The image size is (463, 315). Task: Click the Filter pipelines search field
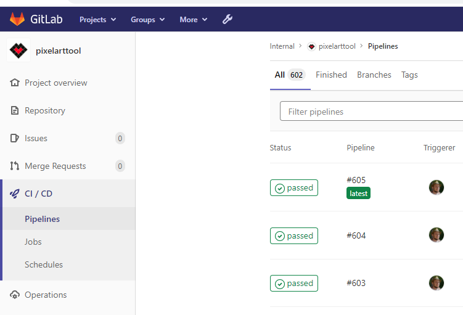pos(372,111)
